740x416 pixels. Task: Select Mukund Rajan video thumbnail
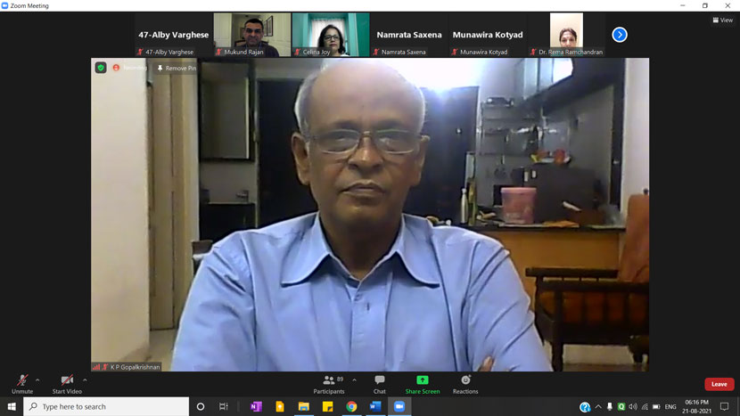point(252,35)
